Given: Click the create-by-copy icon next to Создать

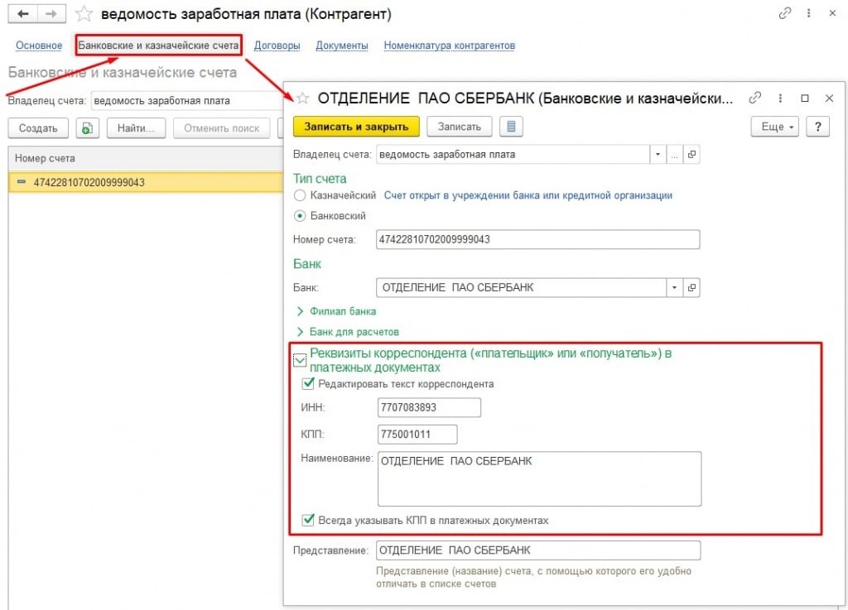Looking at the screenshot, I should pos(88,128).
